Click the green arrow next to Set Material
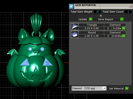This screenshot has width=133, height=99. click(x=127, y=89)
